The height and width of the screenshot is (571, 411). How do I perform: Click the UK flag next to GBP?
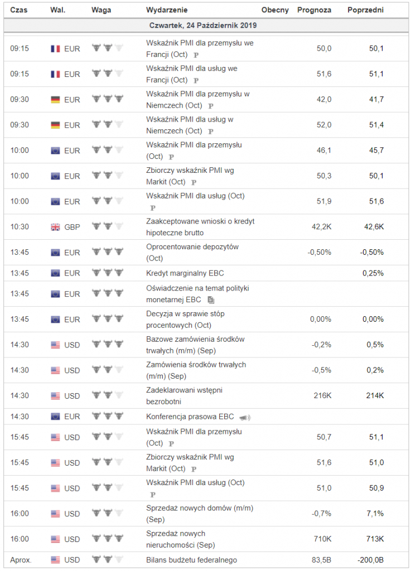55,227
